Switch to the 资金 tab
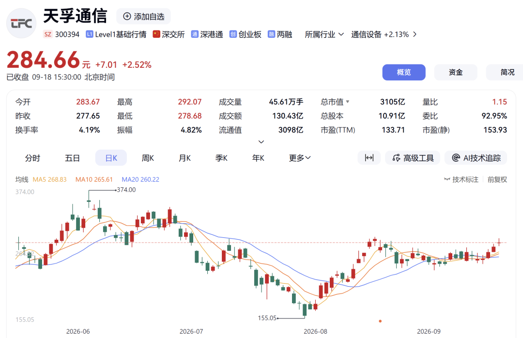523x338 pixels. pyautogui.click(x=456, y=73)
